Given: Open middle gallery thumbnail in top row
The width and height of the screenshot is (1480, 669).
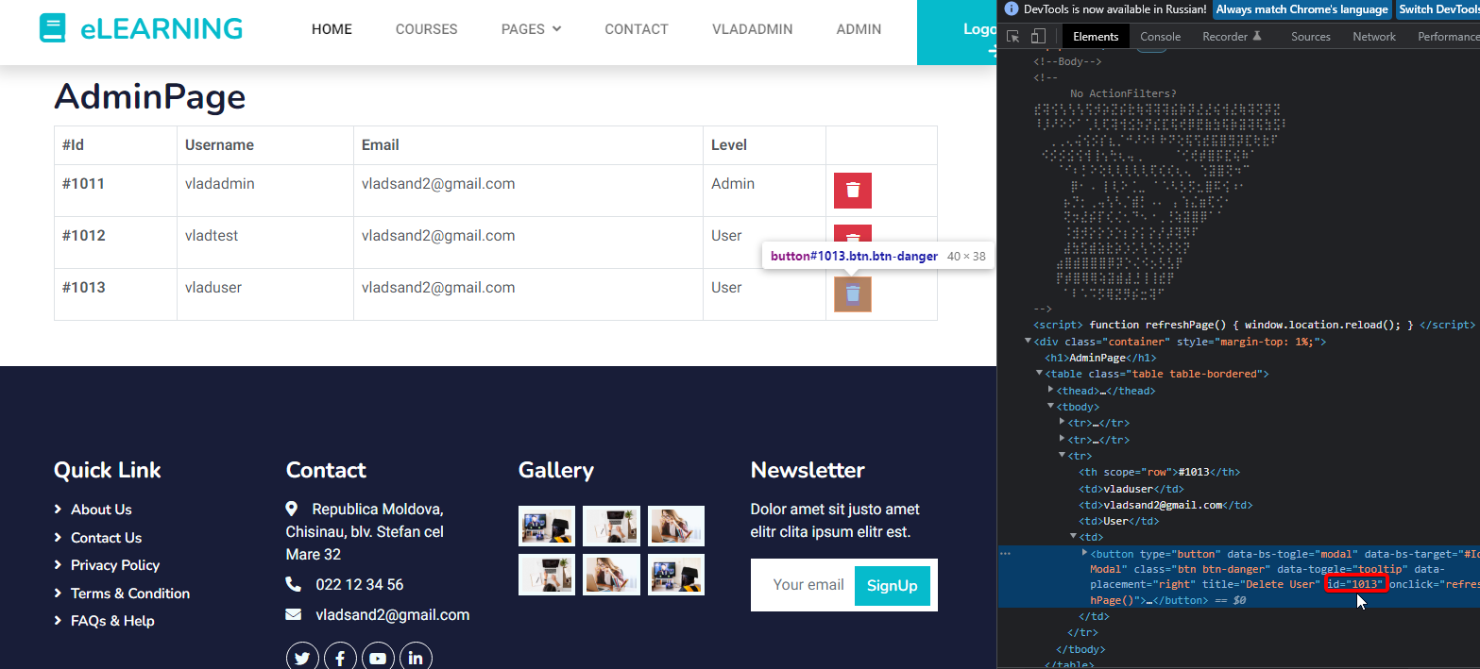Looking at the screenshot, I should pyautogui.click(x=611, y=526).
